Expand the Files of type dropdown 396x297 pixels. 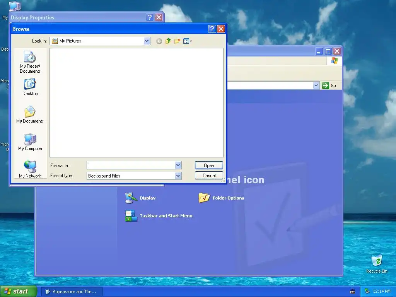coord(178,176)
